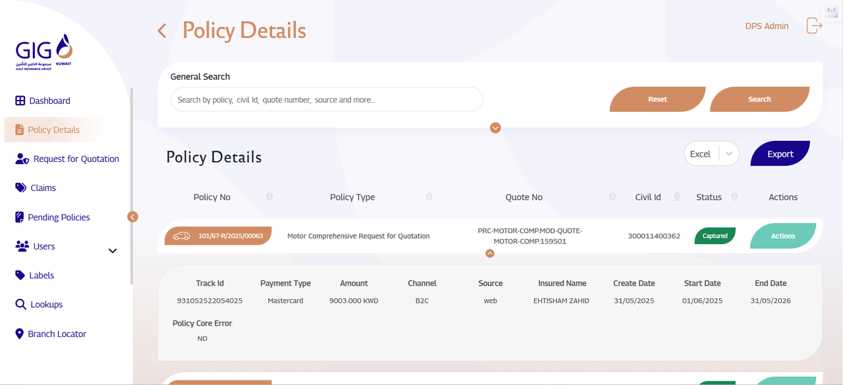Select Policy Details in the sidebar
Screen dimensions: 843x385
[53, 130]
